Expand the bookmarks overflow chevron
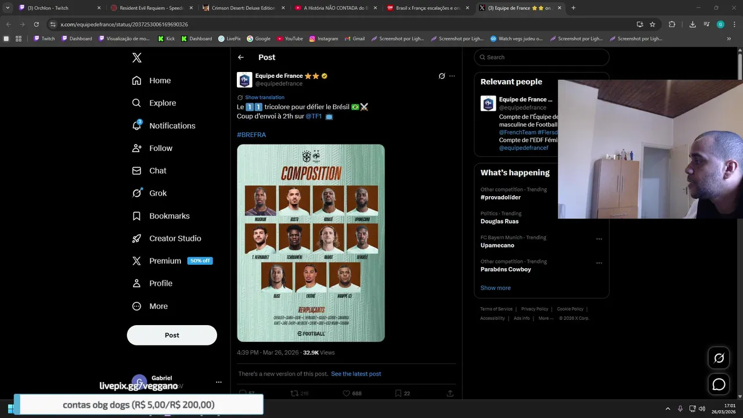 [x=729, y=39]
